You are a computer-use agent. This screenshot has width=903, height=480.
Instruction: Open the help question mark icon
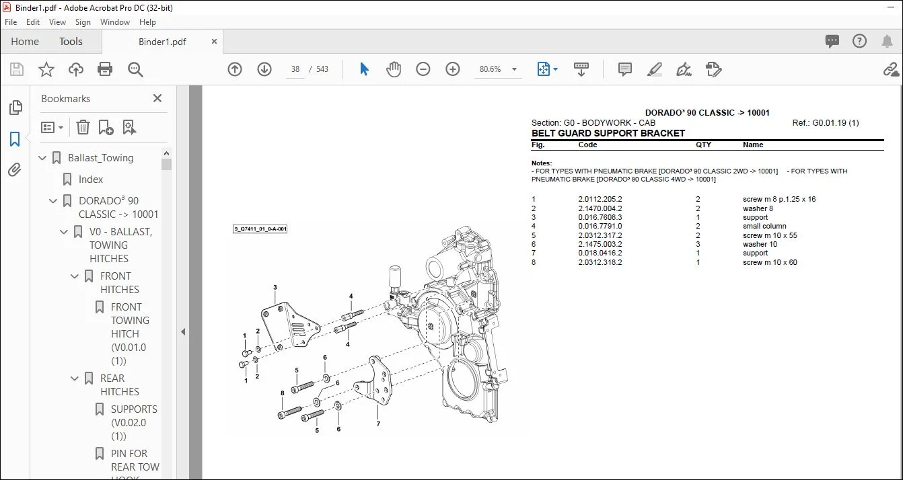pos(859,41)
